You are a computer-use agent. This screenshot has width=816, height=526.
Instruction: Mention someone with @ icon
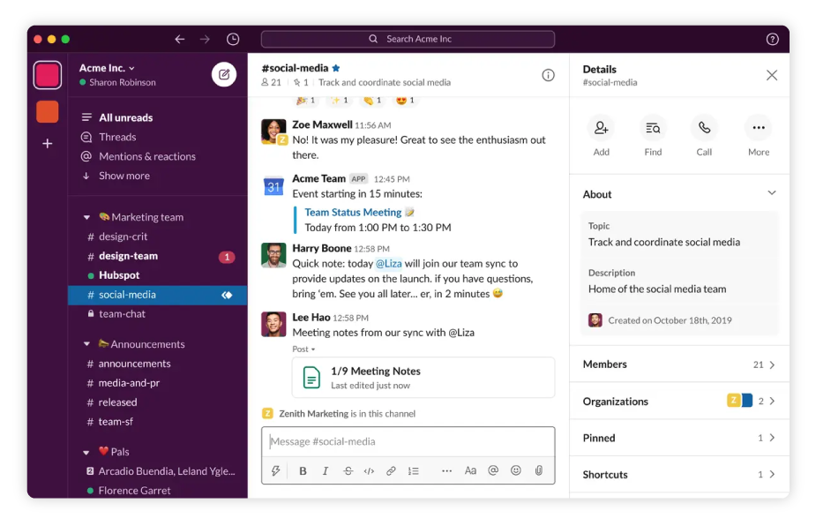click(493, 470)
